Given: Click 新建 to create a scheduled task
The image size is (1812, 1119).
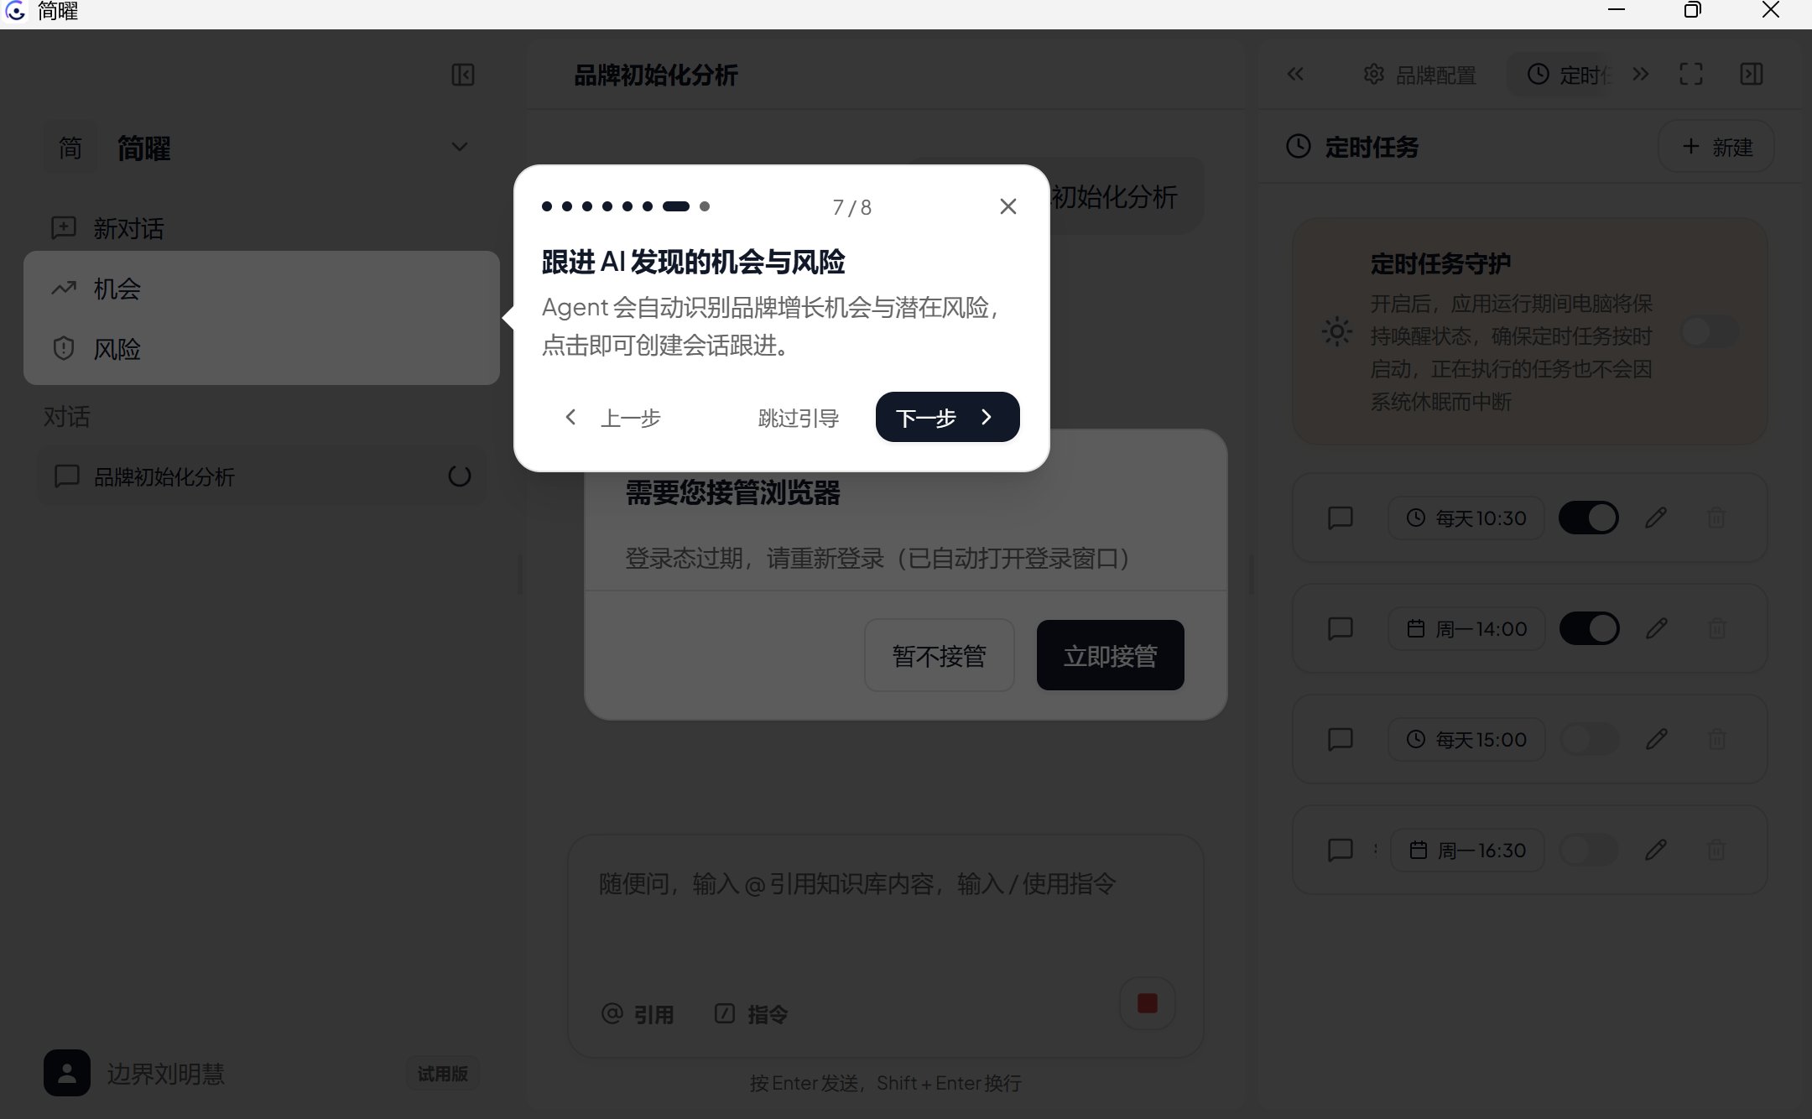Looking at the screenshot, I should pyautogui.click(x=1716, y=147).
